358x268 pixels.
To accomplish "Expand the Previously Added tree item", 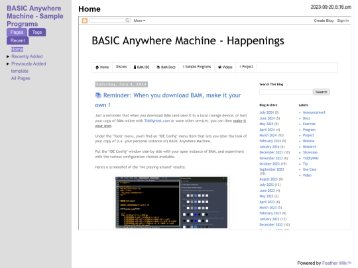I will point(8,64).
